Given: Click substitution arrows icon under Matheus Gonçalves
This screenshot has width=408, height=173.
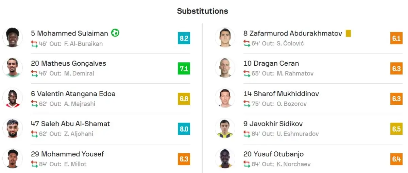Looking at the screenshot, I should [x=34, y=73].
